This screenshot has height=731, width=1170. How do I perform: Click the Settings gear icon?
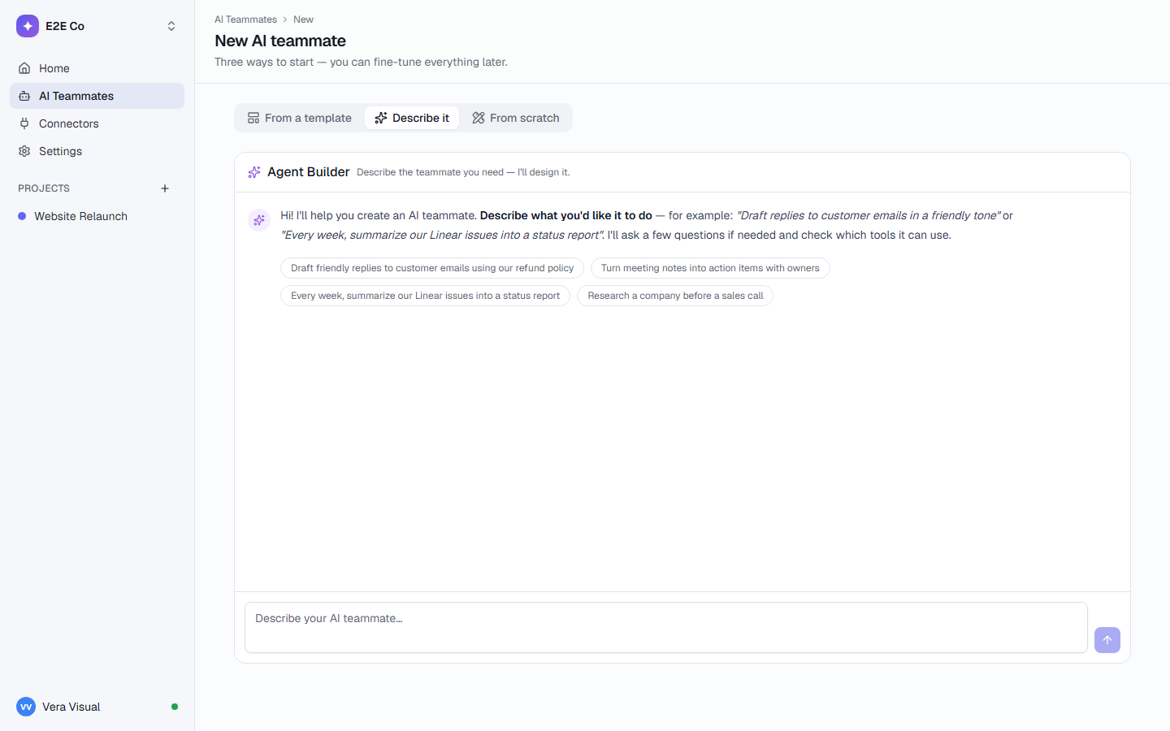click(x=24, y=151)
